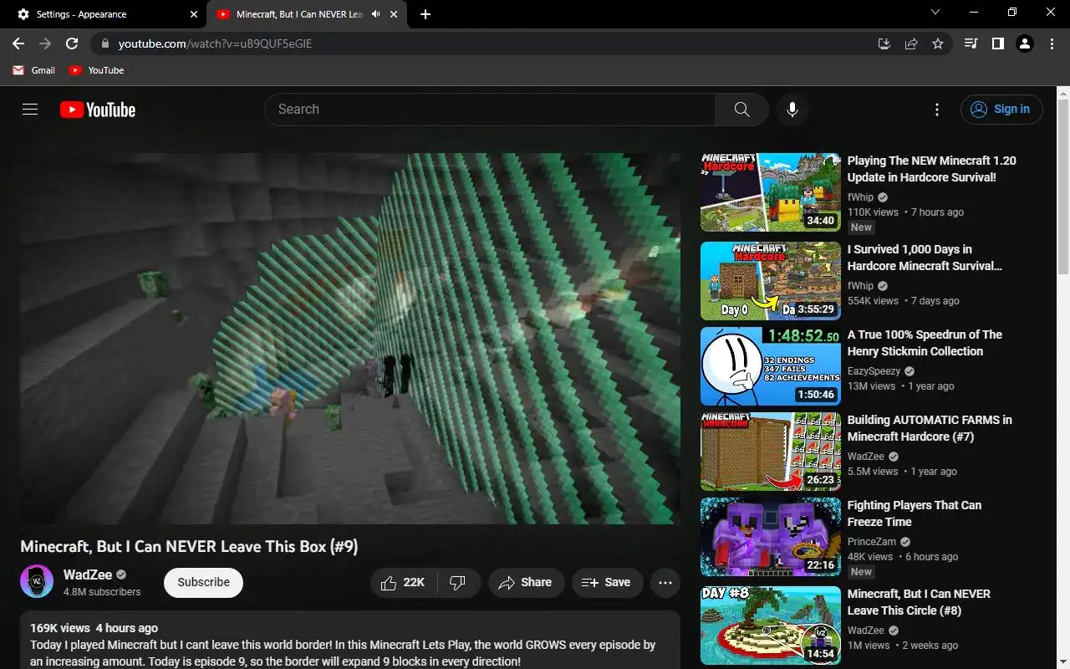Viewport: 1070px width, 669px height.
Task: Focus the YouTube search field
Action: click(490, 110)
